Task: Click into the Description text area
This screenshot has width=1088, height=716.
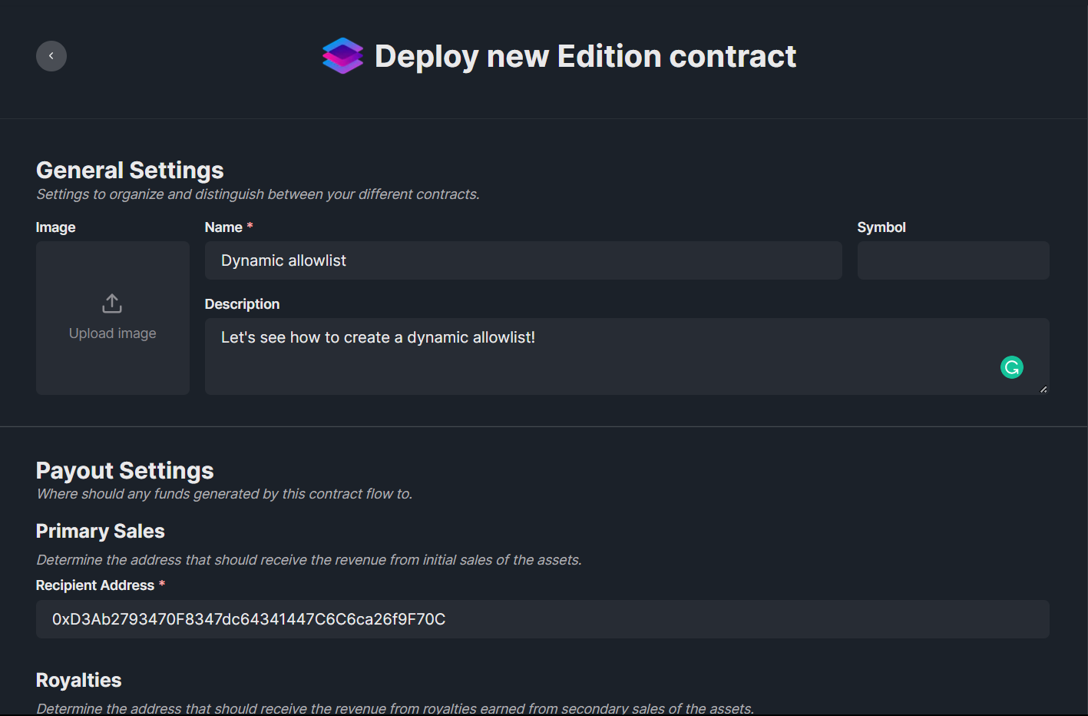Action: point(627,356)
